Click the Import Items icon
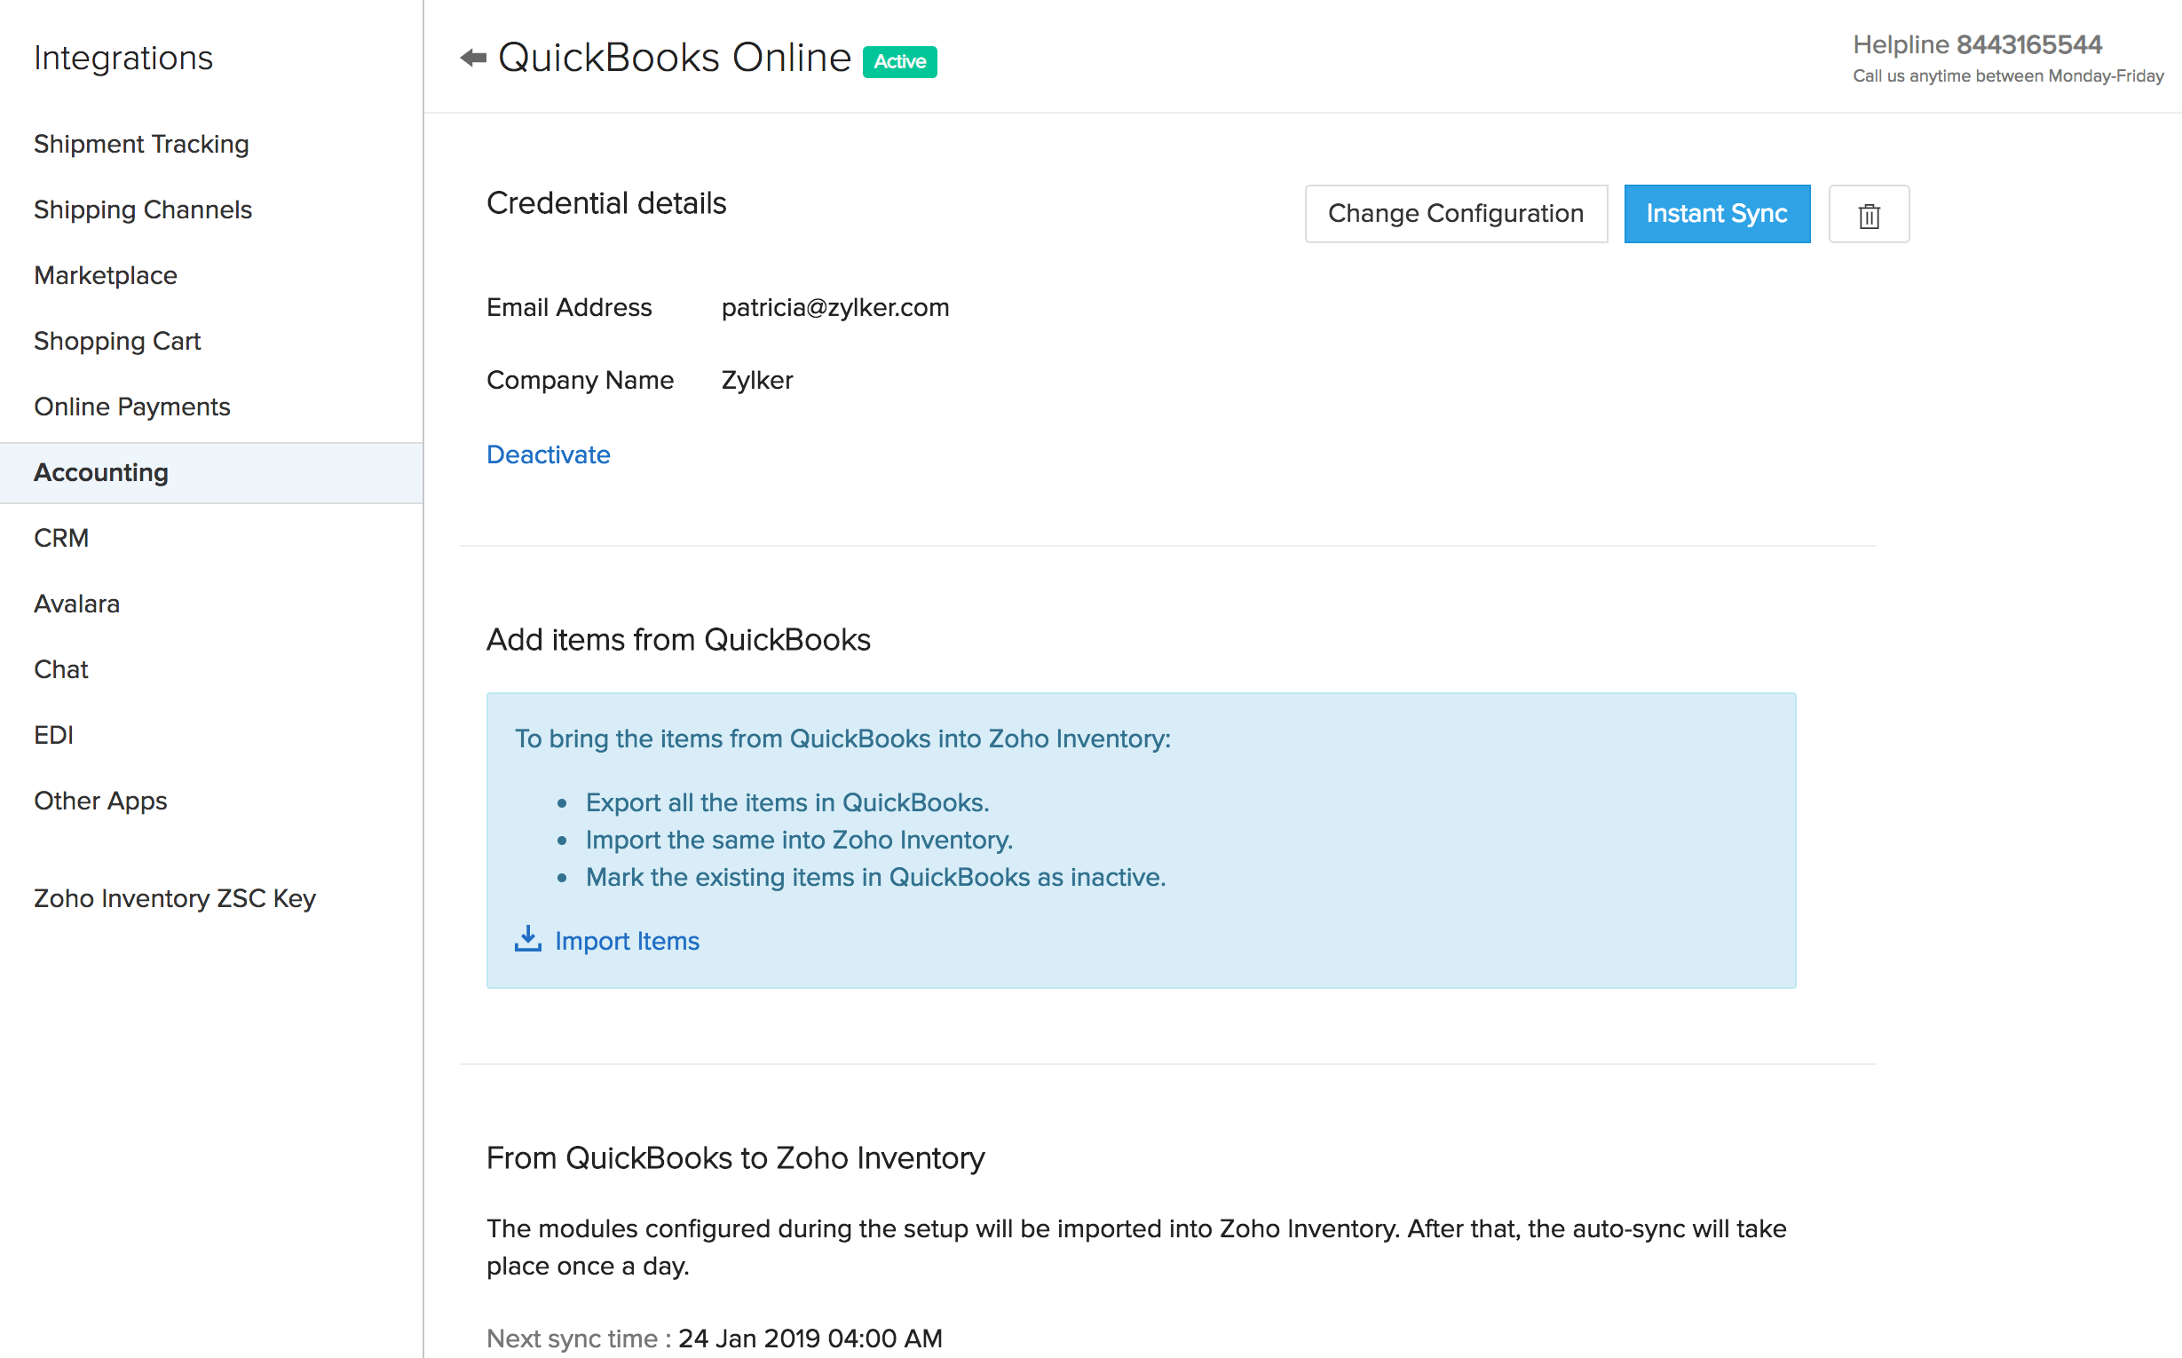Screen dimensions: 2182x1358 [x=527, y=939]
